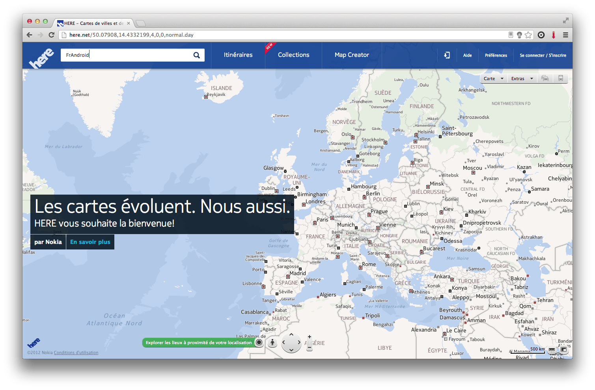Click Se connecter / S'inscrire
The image size is (595, 390).
coord(543,55)
